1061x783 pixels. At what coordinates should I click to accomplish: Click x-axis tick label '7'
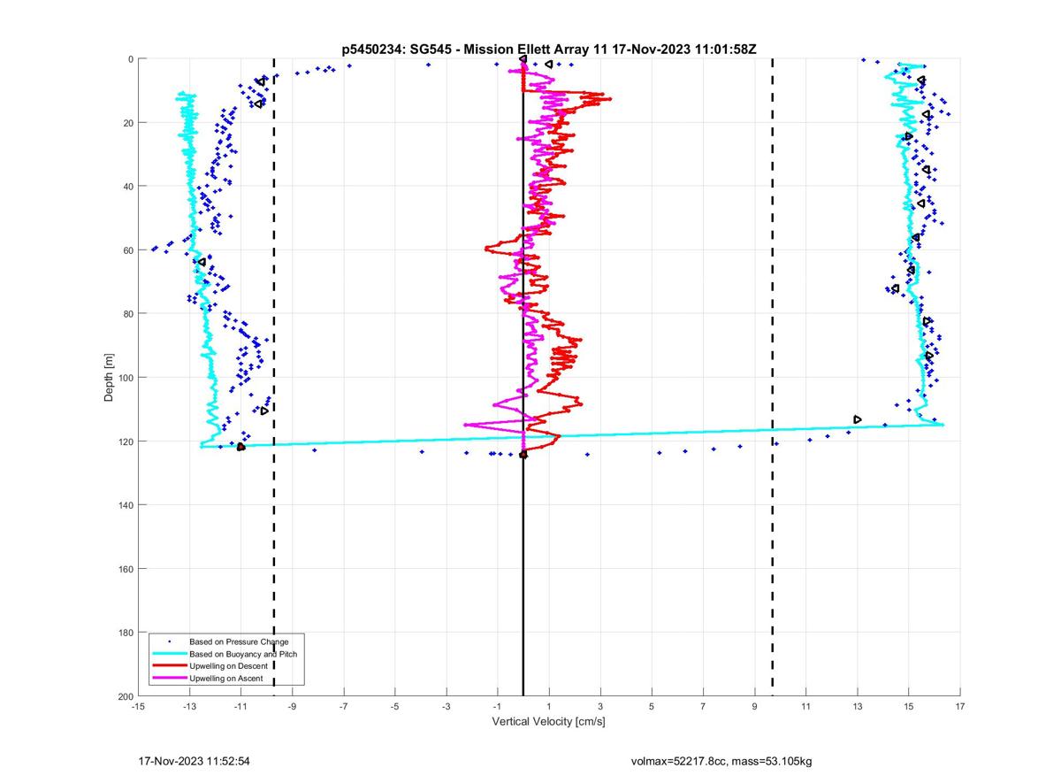tap(703, 707)
